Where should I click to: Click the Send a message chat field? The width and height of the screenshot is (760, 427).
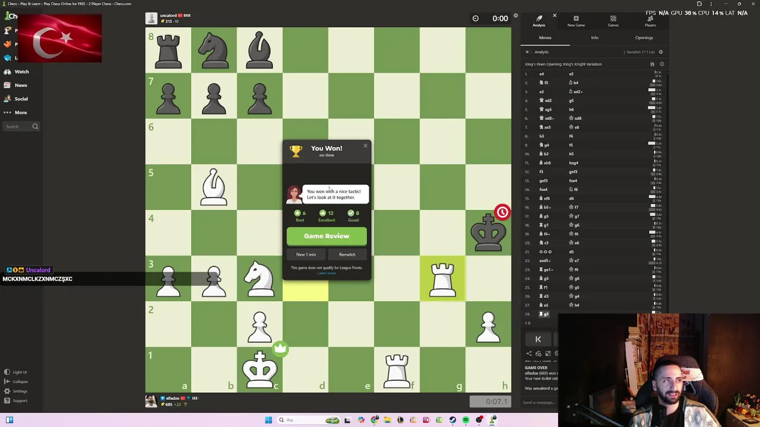[540, 403]
